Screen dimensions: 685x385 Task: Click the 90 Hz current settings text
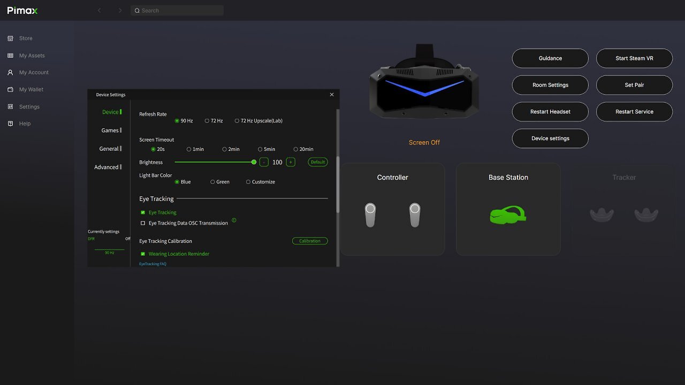[109, 252]
